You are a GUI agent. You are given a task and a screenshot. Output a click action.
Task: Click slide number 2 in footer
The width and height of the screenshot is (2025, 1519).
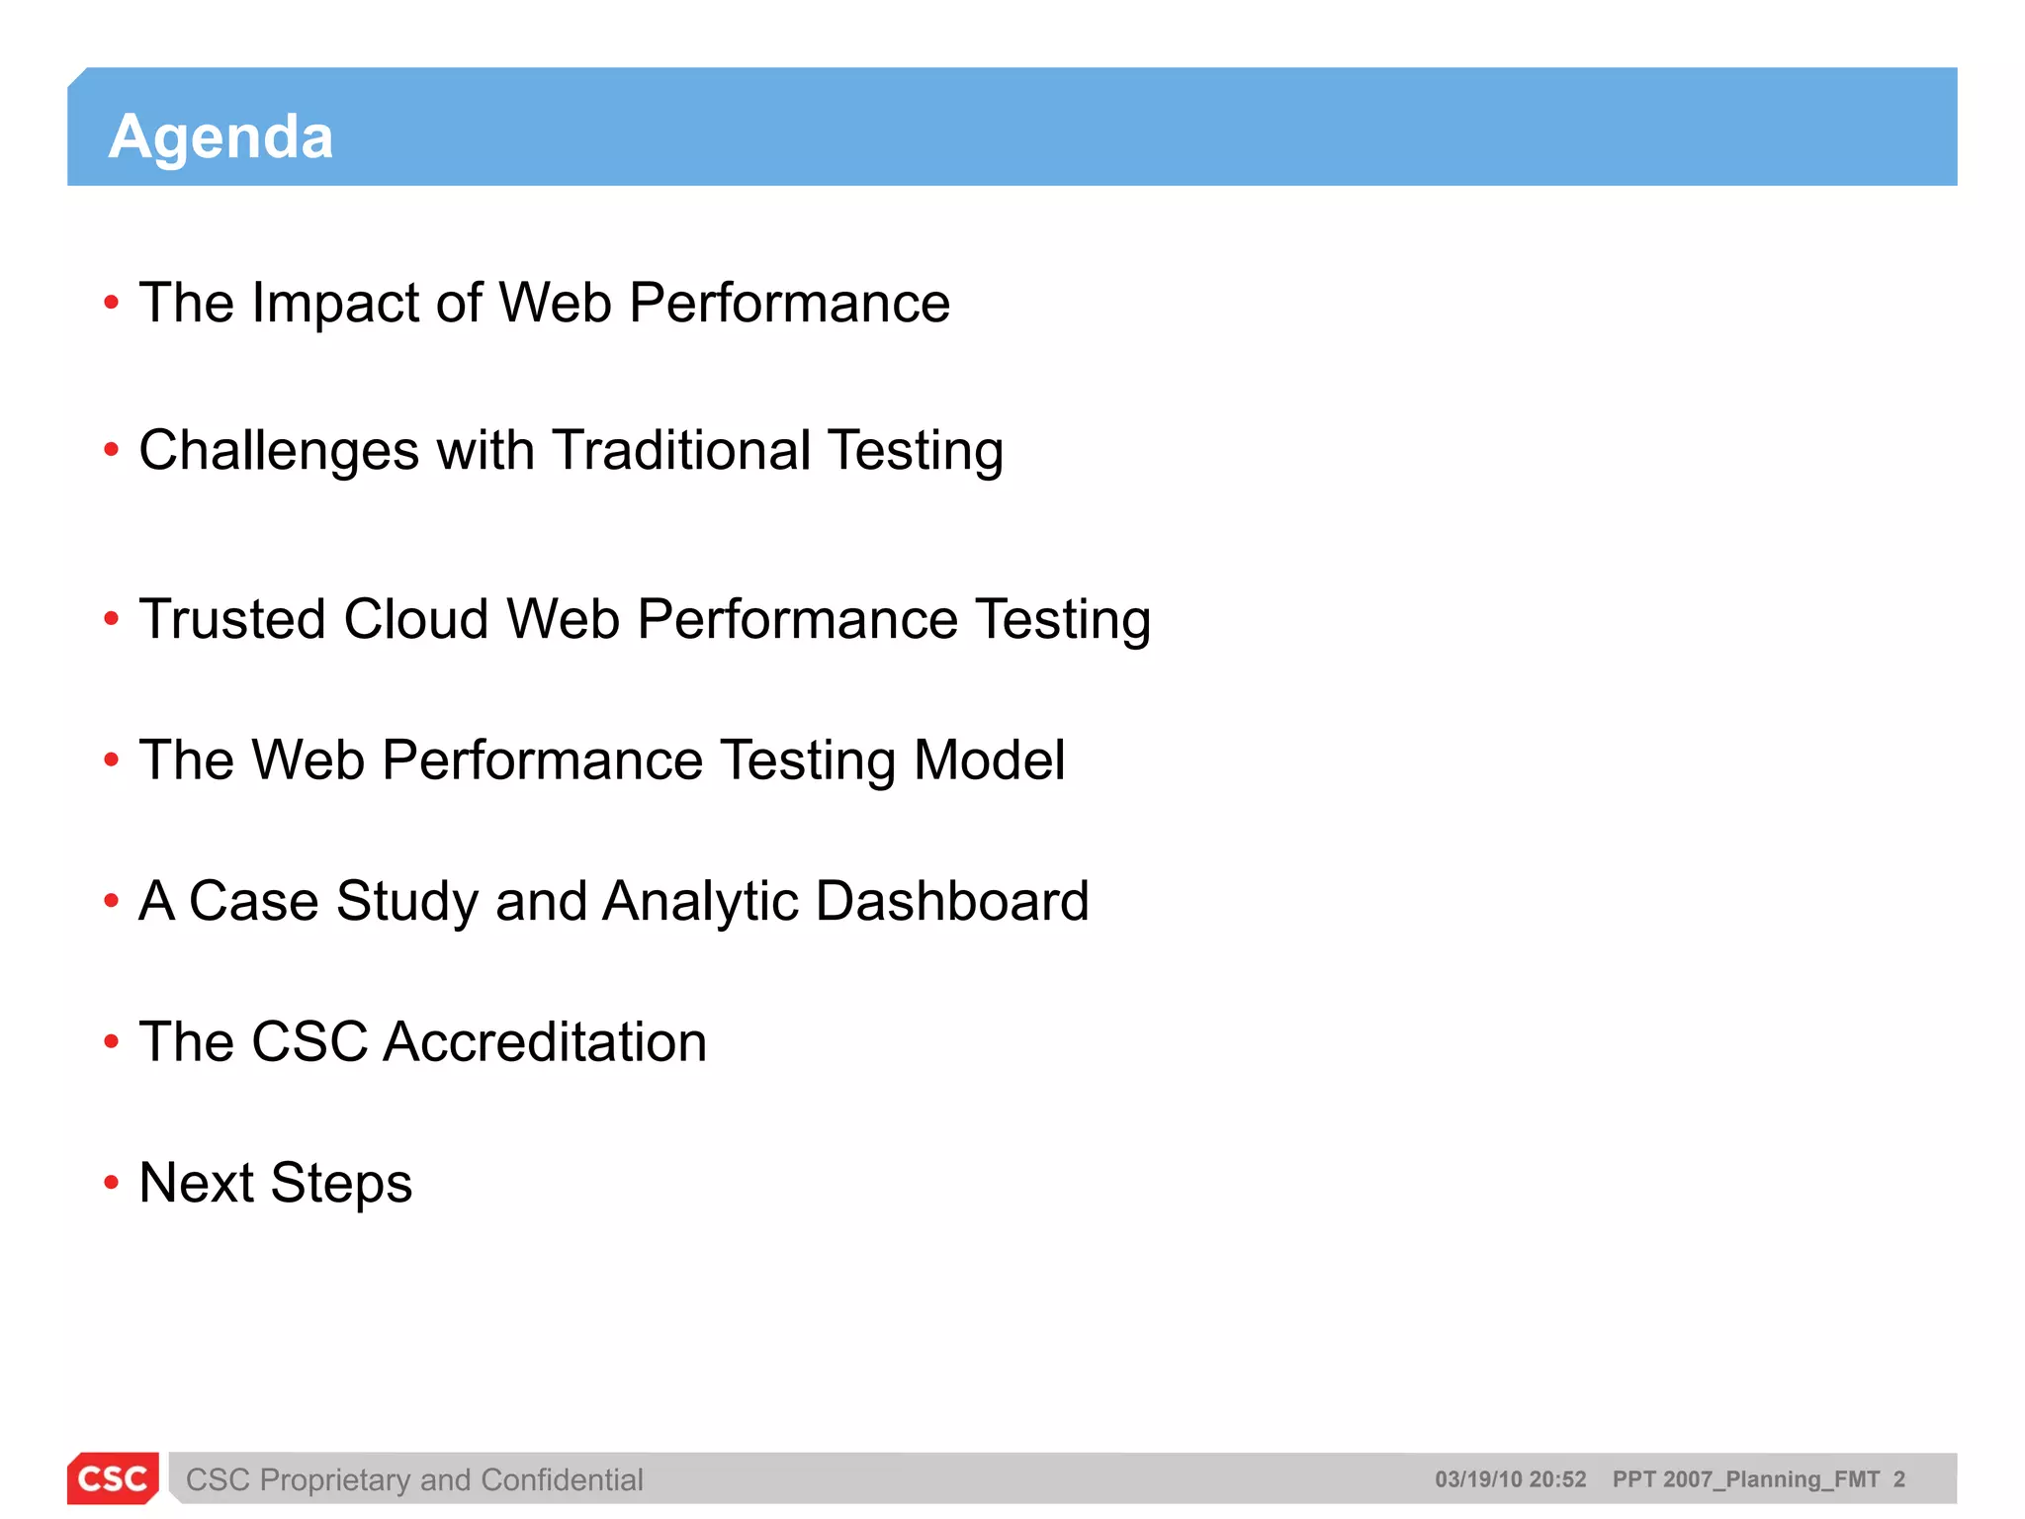(1898, 1479)
